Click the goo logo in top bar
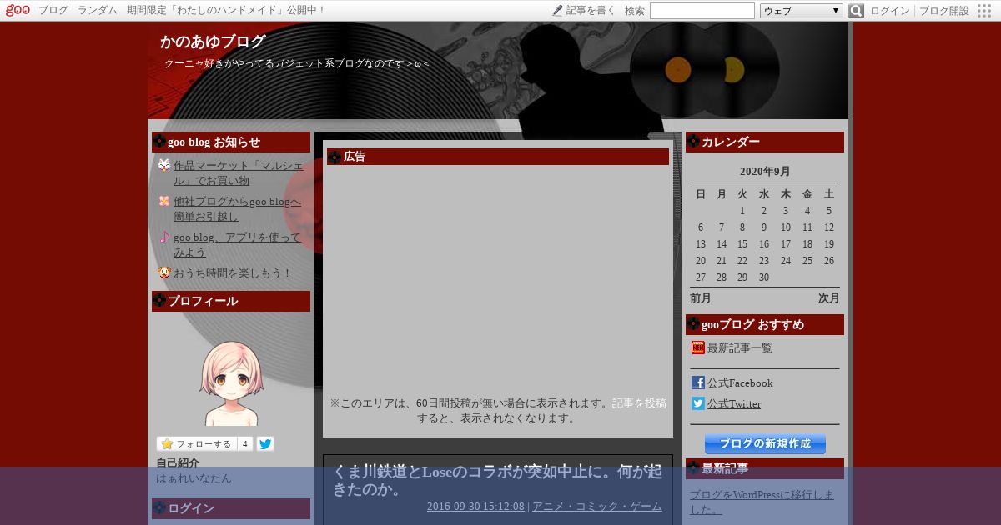This screenshot has width=1001, height=525. click(18, 10)
